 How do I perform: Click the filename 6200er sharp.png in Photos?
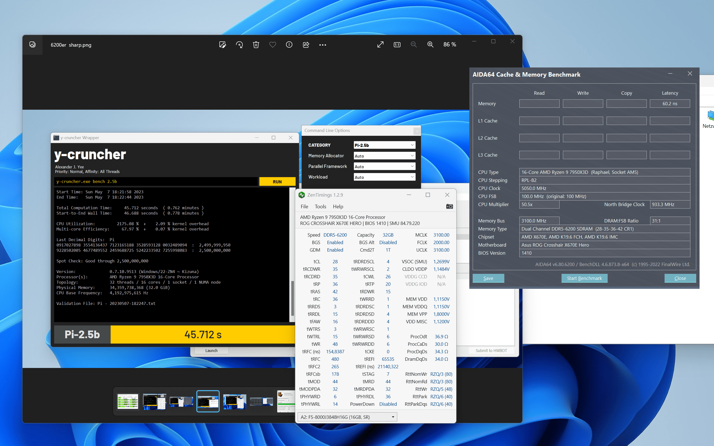click(71, 45)
